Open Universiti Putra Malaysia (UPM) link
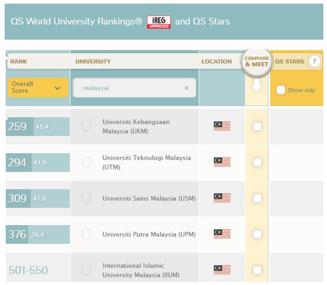The width and height of the screenshot is (327, 285). click(x=149, y=234)
